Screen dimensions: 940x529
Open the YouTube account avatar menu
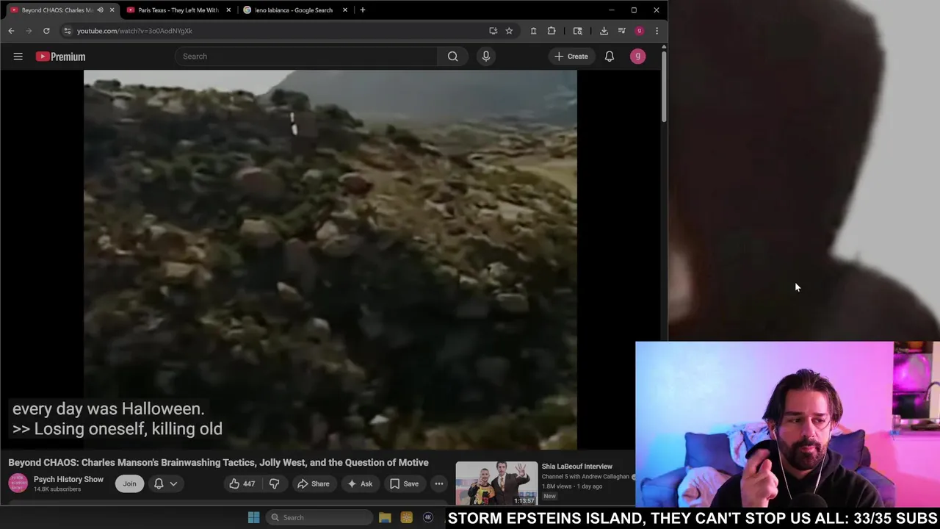(637, 57)
